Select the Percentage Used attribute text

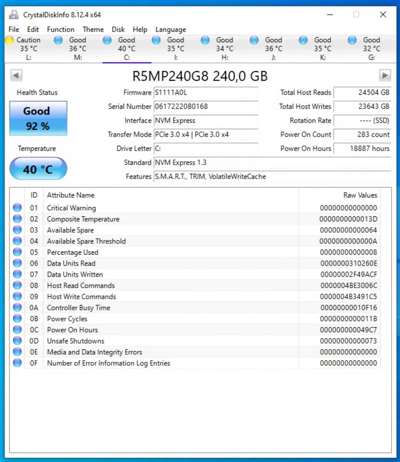(73, 252)
